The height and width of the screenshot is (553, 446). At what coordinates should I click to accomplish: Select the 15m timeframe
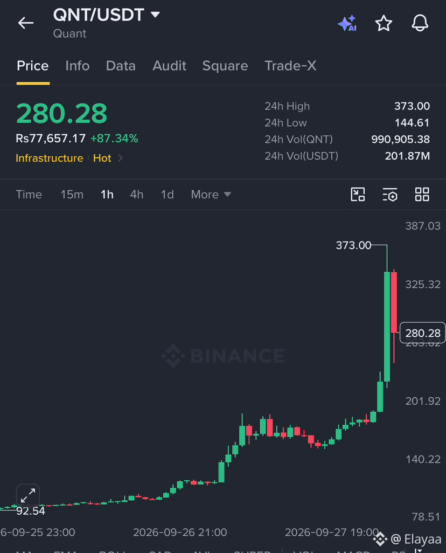[x=72, y=195]
